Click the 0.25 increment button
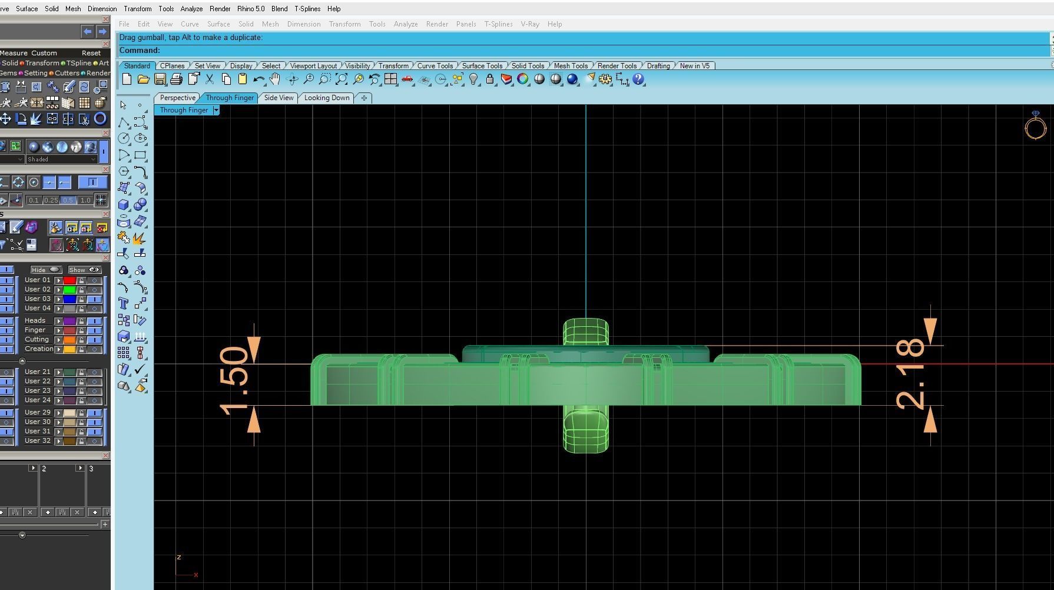This screenshot has height=590, width=1054. tap(51, 200)
